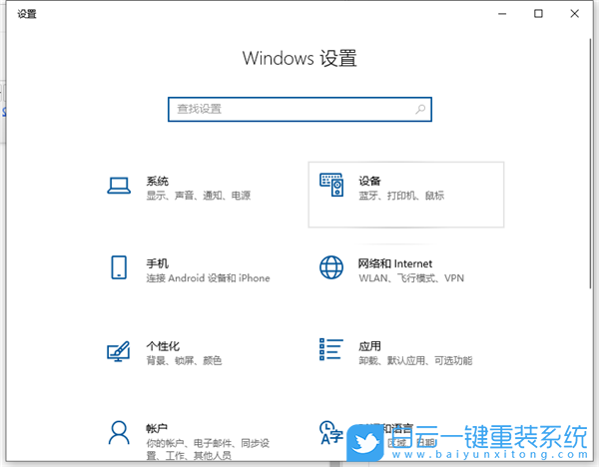
Task: Open the Accounts person icon
Action: click(119, 433)
